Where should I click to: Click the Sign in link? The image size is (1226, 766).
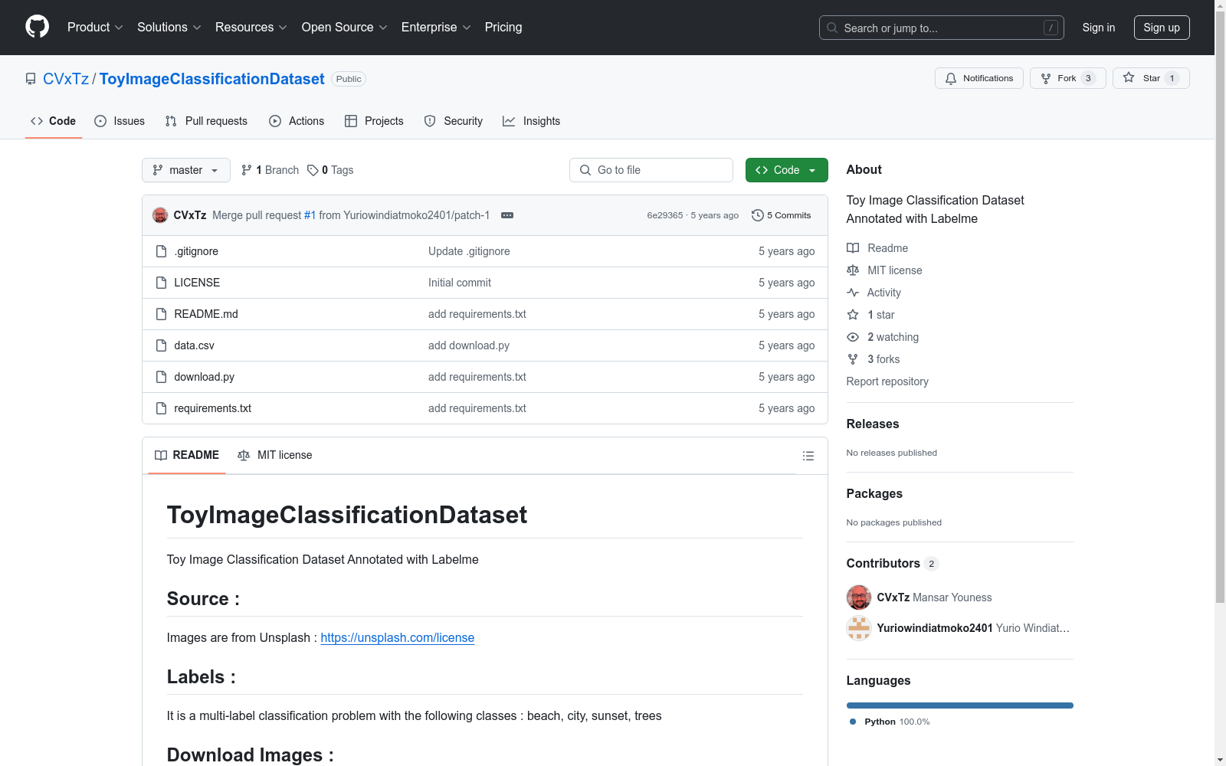1099,28
